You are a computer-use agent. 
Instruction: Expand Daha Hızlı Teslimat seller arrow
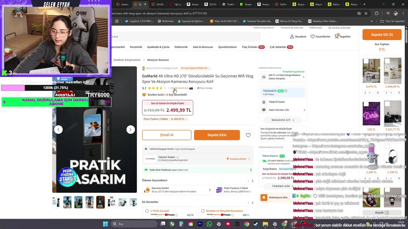coord(251,170)
